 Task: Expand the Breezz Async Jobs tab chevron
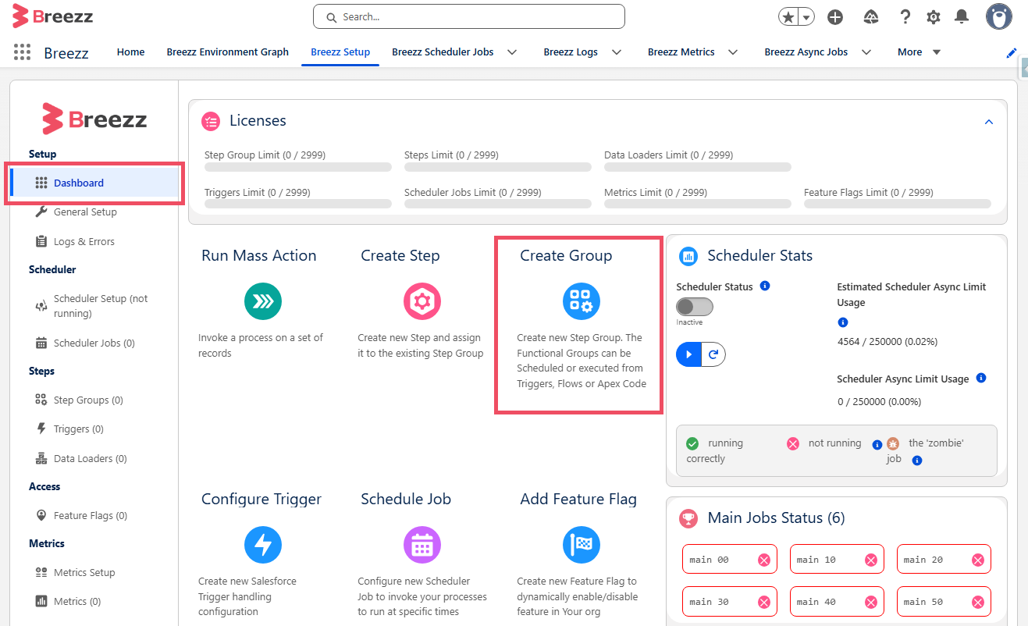(x=866, y=52)
